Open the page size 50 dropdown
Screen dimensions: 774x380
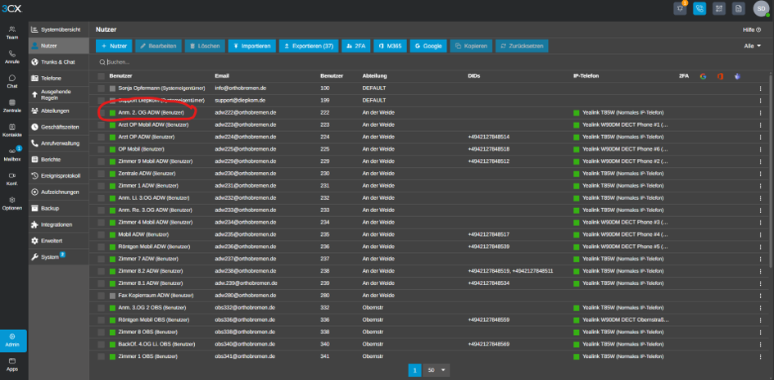(x=437, y=369)
